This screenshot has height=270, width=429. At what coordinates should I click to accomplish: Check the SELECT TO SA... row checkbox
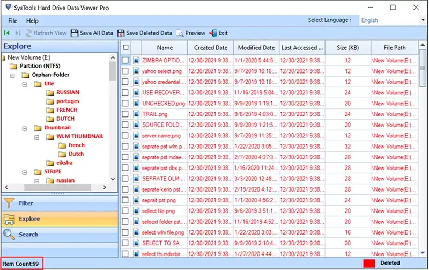point(125,243)
